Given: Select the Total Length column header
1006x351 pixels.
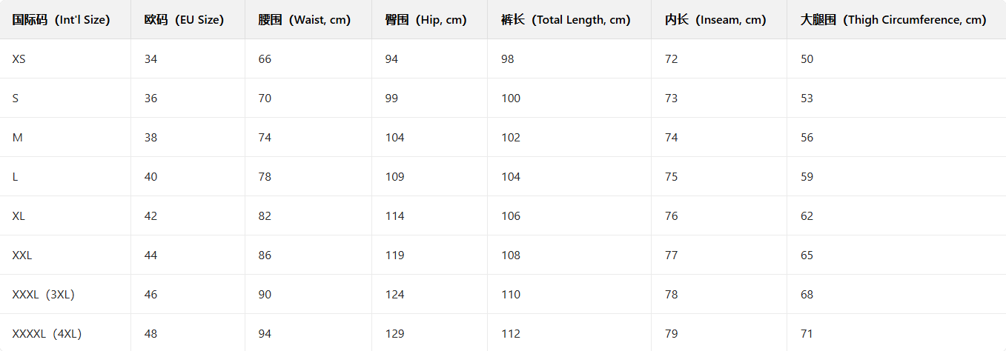Looking at the screenshot, I should click(565, 20).
